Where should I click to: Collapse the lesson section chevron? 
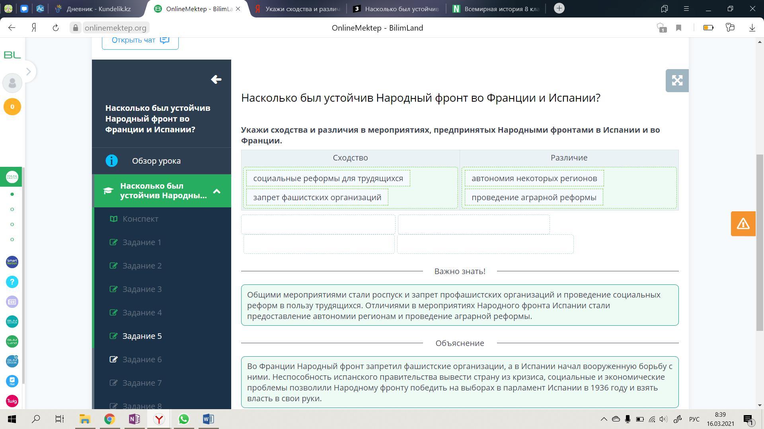click(x=217, y=191)
